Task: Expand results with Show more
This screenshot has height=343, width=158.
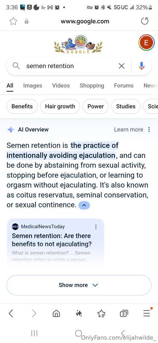Action: point(79,285)
